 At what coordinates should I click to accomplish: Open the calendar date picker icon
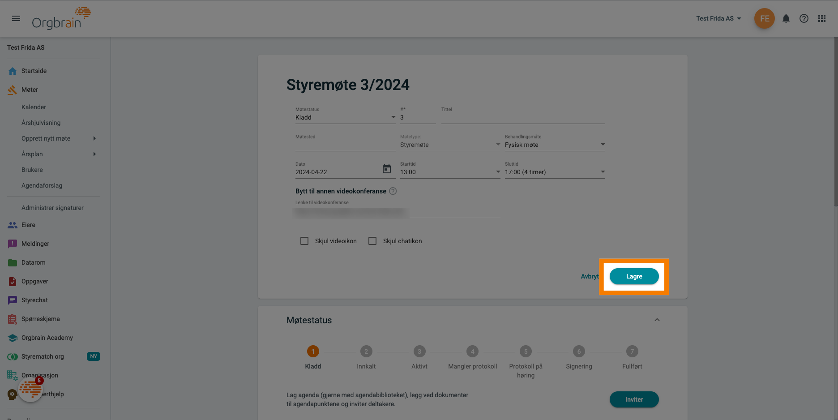(387, 169)
